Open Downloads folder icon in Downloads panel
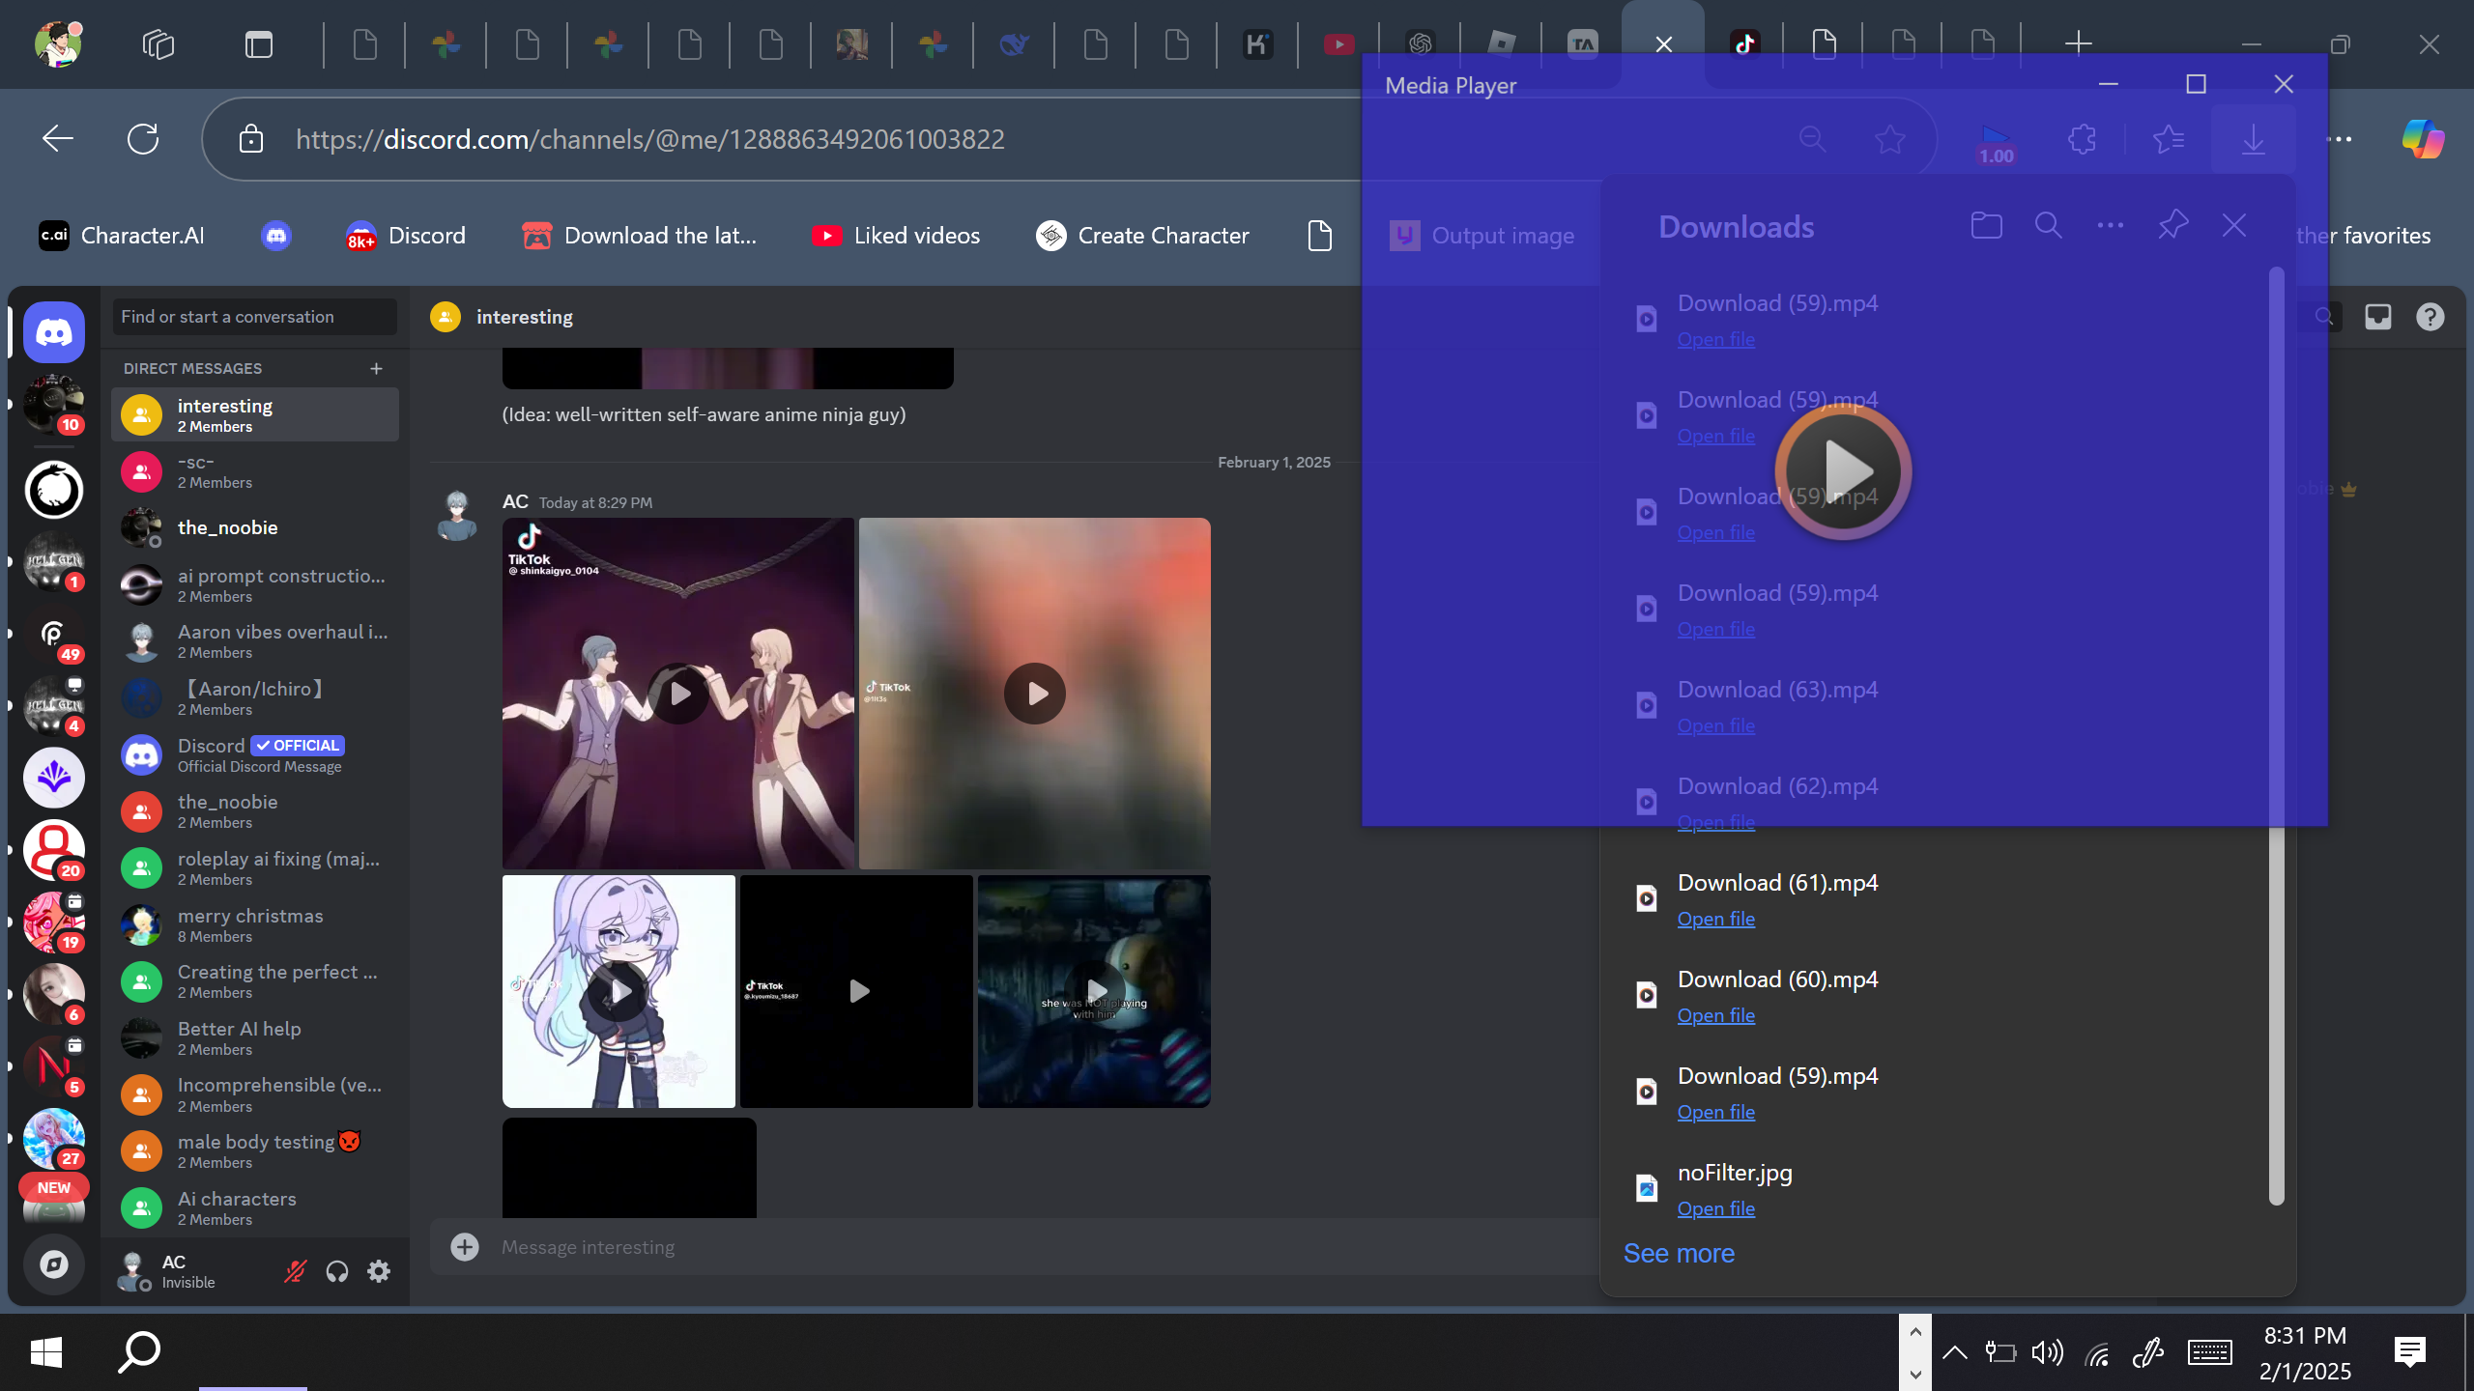The height and width of the screenshot is (1391, 2474). [1986, 226]
